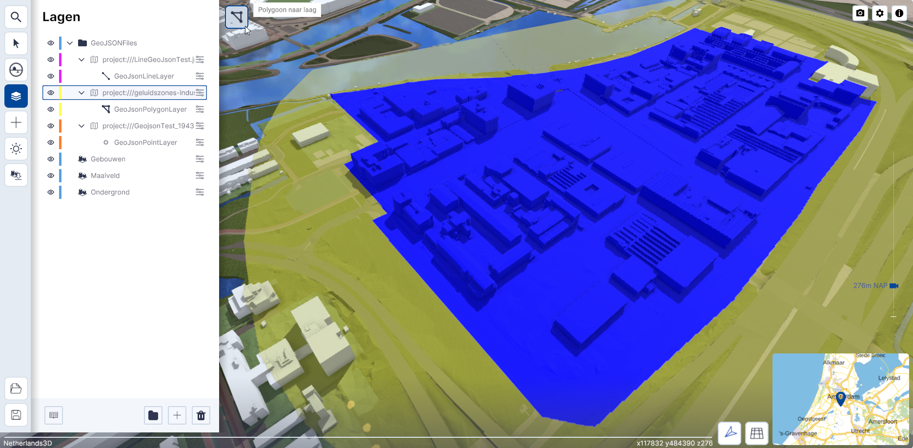Hide the Gebouwen layer
913x448 pixels.
[x=51, y=159]
